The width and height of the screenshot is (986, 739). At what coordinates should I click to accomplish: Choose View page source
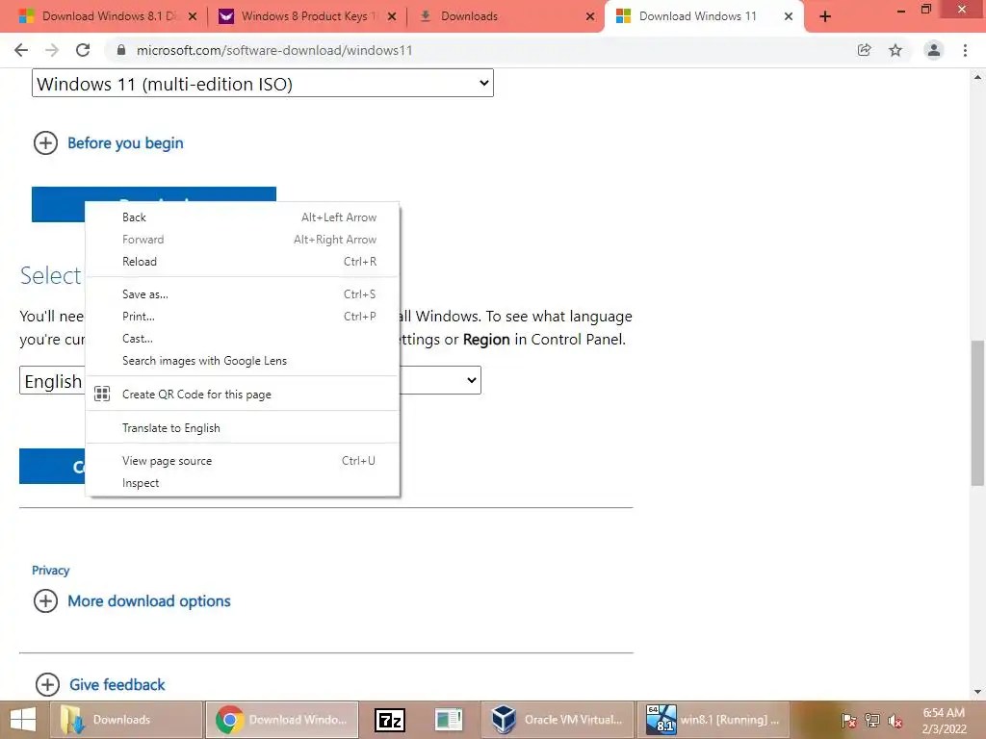pyautogui.click(x=242, y=461)
